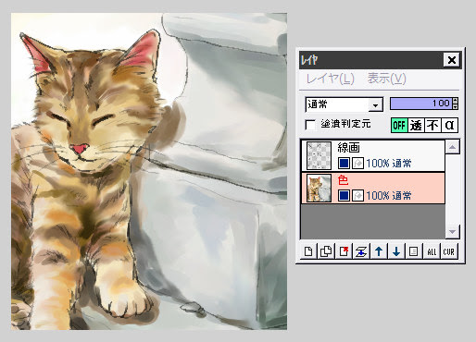Click the CUR button in layer toolbar
Image resolution: width=476 pixels, height=342 pixels.
[x=449, y=251]
